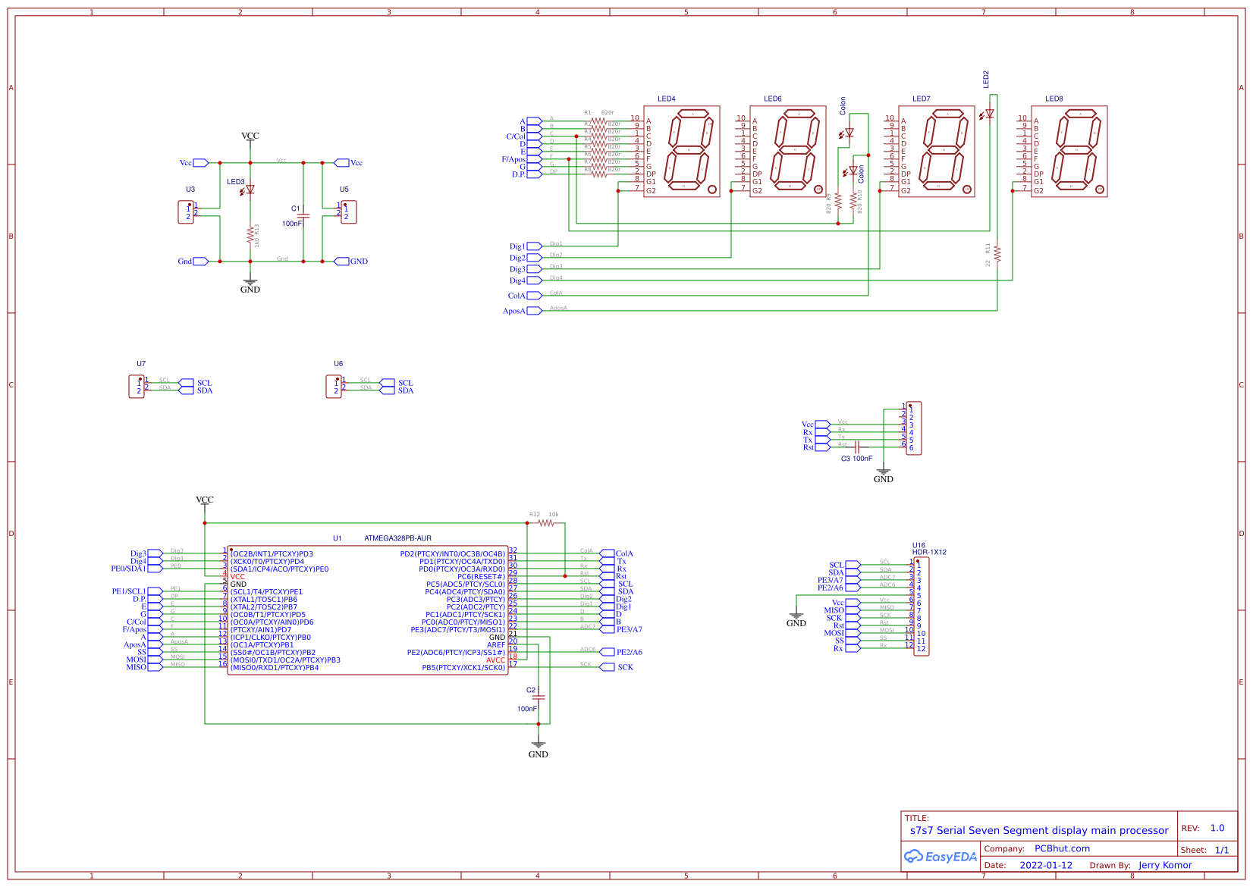Click the EasyEDA cloud logo
The height and width of the screenshot is (887, 1253).
click(915, 857)
